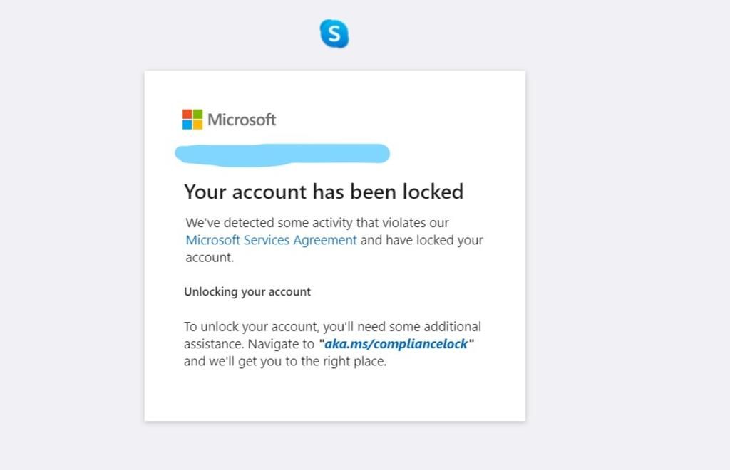Click the "Unlocking your account" subheading
This screenshot has height=470, width=730.
click(x=247, y=292)
